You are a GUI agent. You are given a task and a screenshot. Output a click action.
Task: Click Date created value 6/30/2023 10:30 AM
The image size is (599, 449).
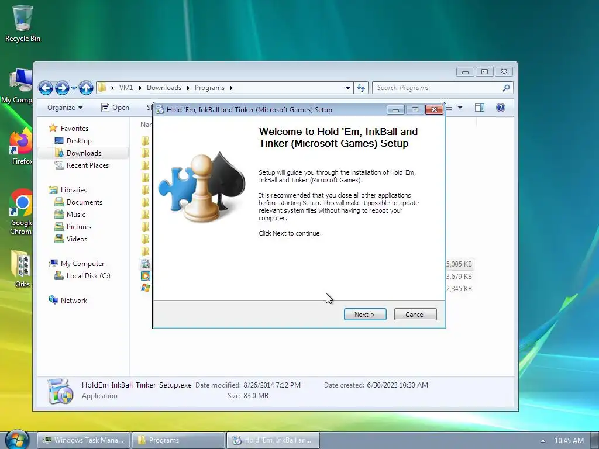pos(397,385)
